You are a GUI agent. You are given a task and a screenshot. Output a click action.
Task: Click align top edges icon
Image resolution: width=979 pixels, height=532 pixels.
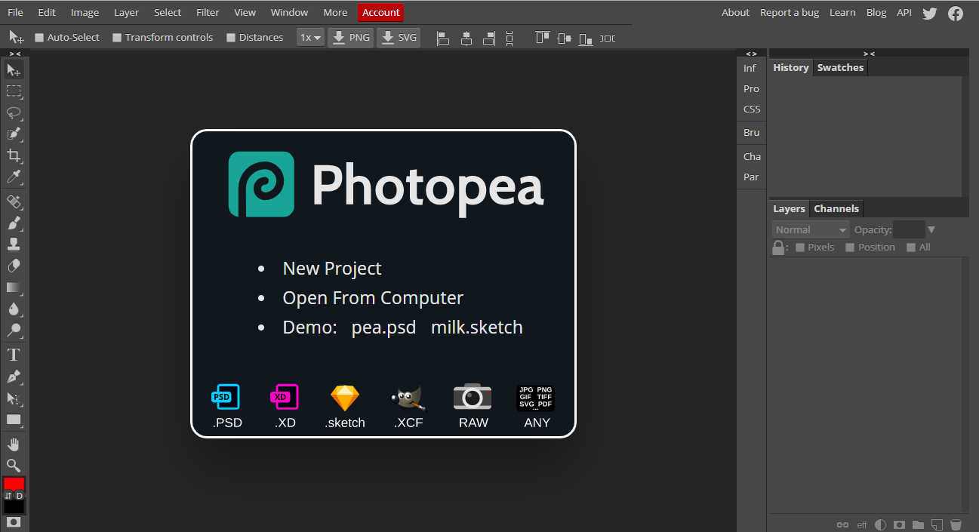pyautogui.click(x=542, y=38)
